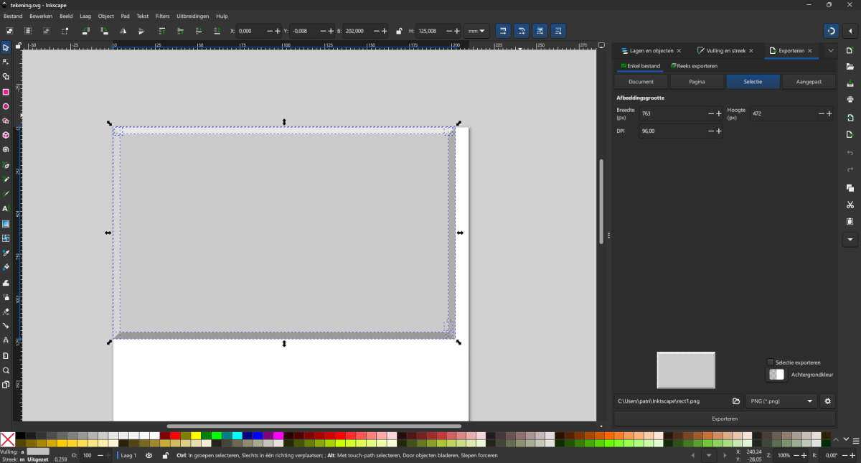Activate the Star and polygon tool
This screenshot has height=463, width=861.
[6, 121]
